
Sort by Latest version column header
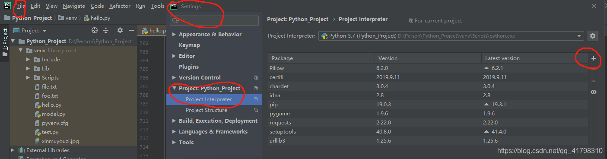click(x=534, y=58)
